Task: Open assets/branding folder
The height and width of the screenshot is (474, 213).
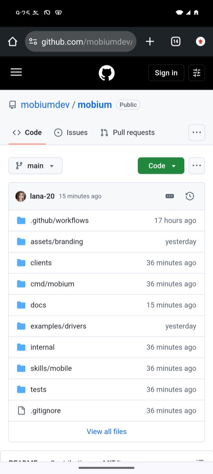Action: tap(57, 241)
